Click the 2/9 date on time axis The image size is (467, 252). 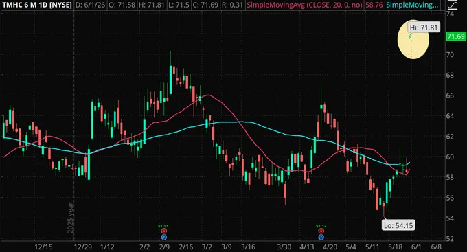pyautogui.click(x=164, y=247)
